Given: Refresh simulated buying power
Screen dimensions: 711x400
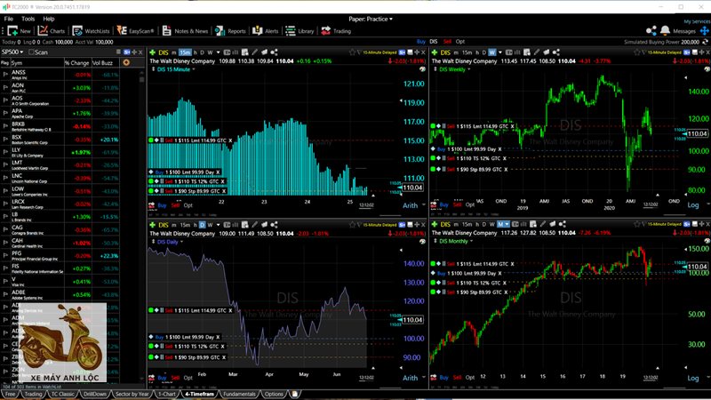Looking at the screenshot, I should click(705, 42).
